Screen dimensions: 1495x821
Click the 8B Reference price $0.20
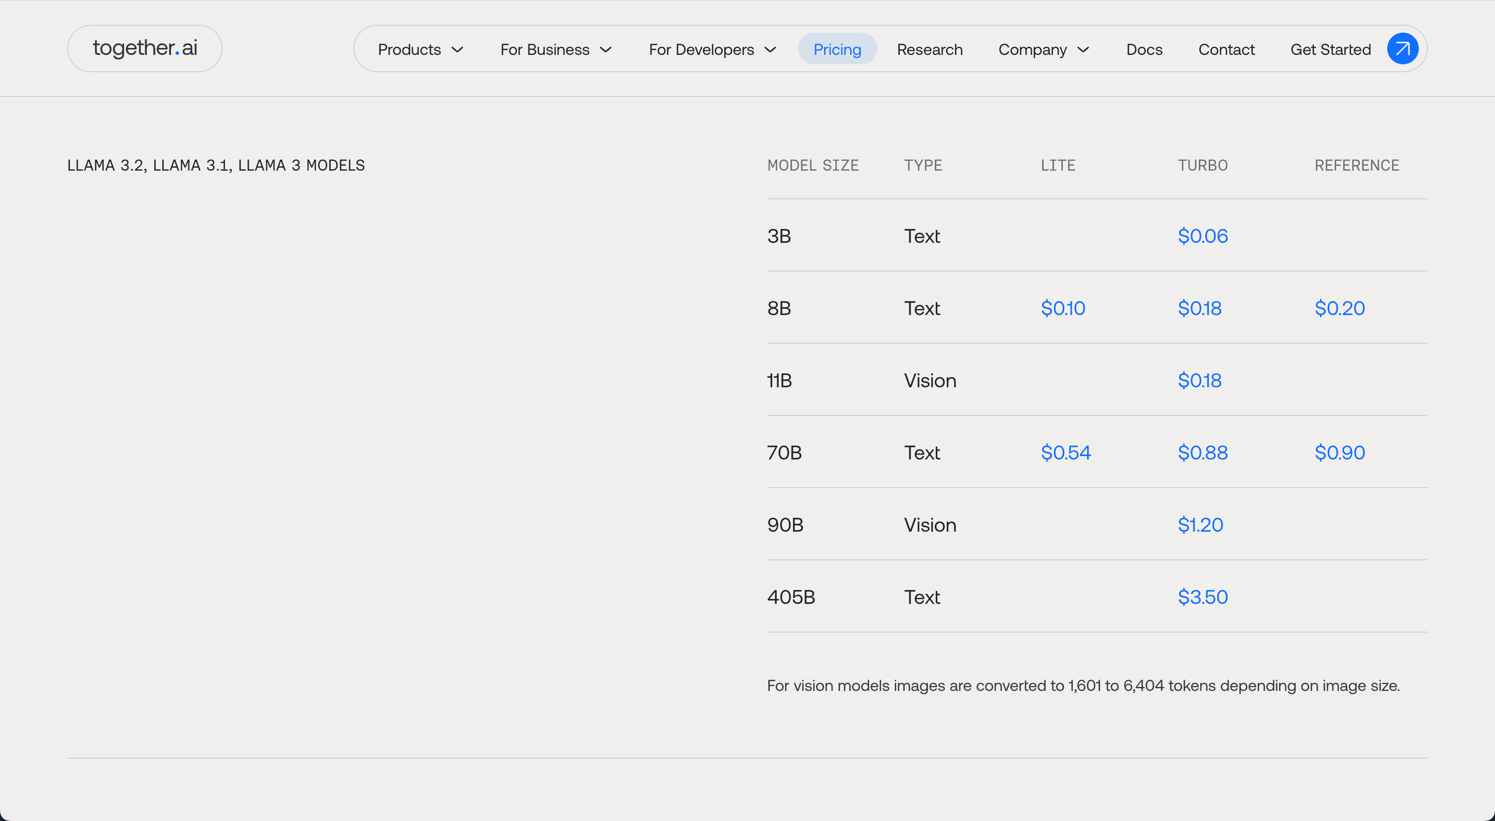(1339, 308)
